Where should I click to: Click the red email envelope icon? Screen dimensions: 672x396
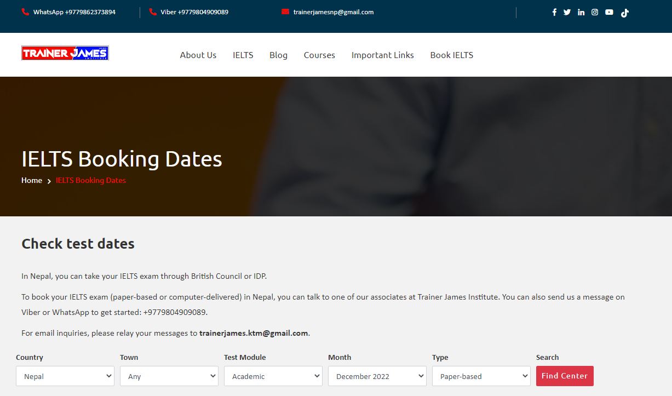tap(285, 12)
